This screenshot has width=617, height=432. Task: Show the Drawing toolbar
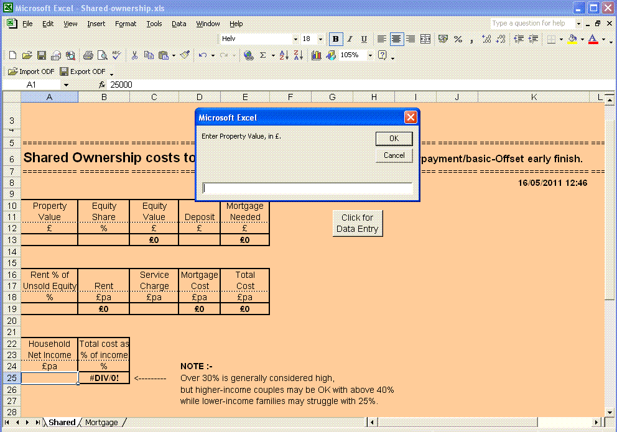click(x=330, y=55)
